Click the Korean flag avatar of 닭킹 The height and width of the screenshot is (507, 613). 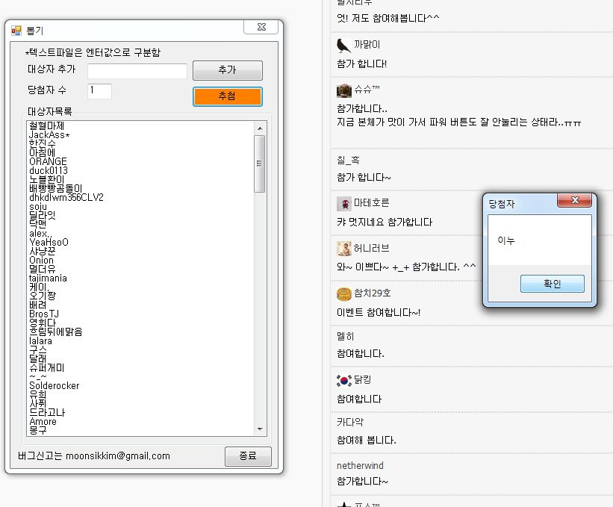[344, 380]
